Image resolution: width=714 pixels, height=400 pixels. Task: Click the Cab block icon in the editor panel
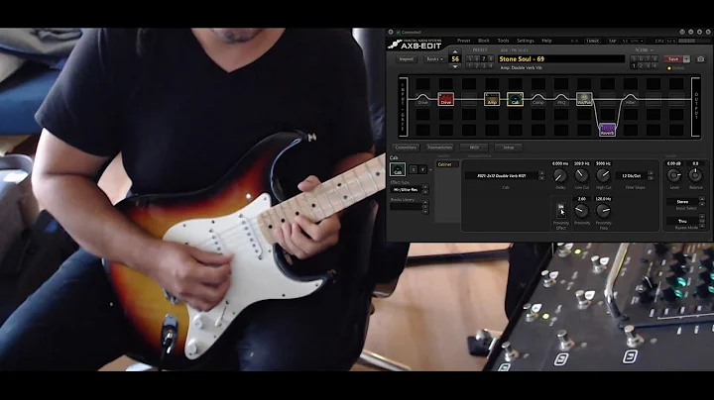point(398,169)
